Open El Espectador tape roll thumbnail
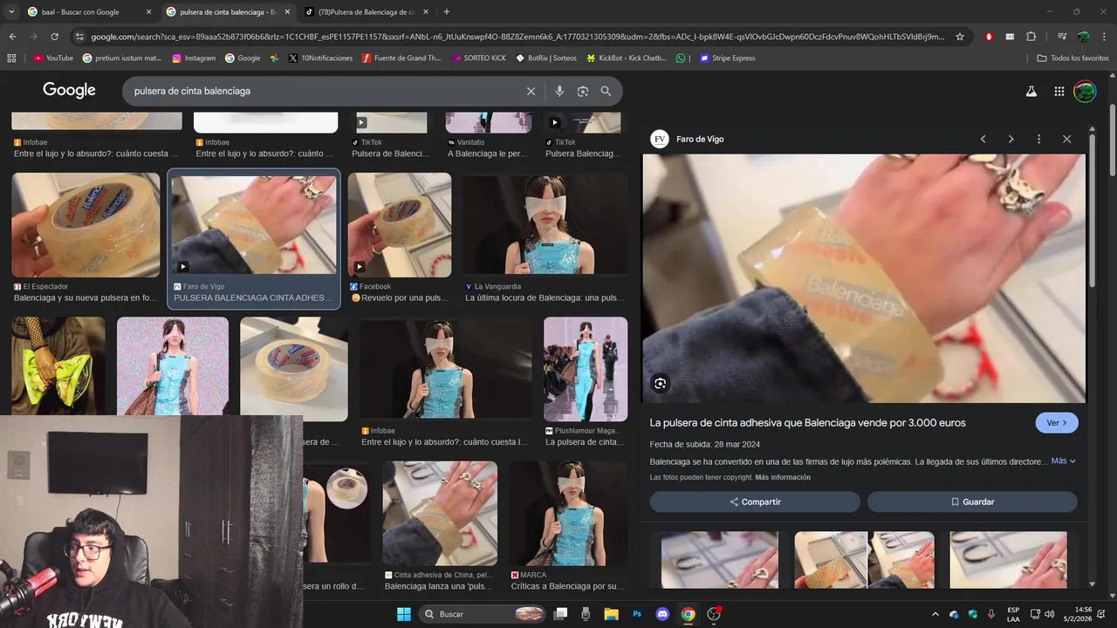The image size is (1117, 628). (86, 225)
